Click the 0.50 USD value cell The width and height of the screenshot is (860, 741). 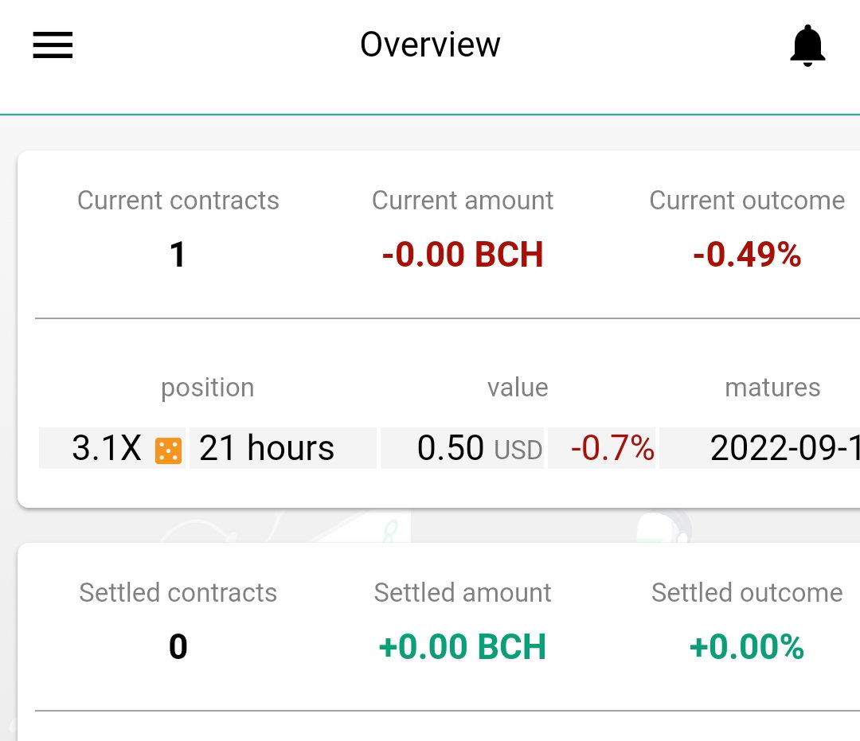pyautogui.click(x=462, y=448)
